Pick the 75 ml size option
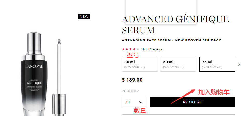Viewport: 247px width, 116px height. pyautogui.click(x=217, y=64)
